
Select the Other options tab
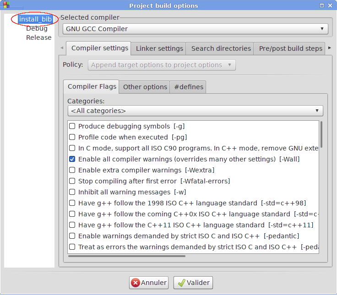145,87
